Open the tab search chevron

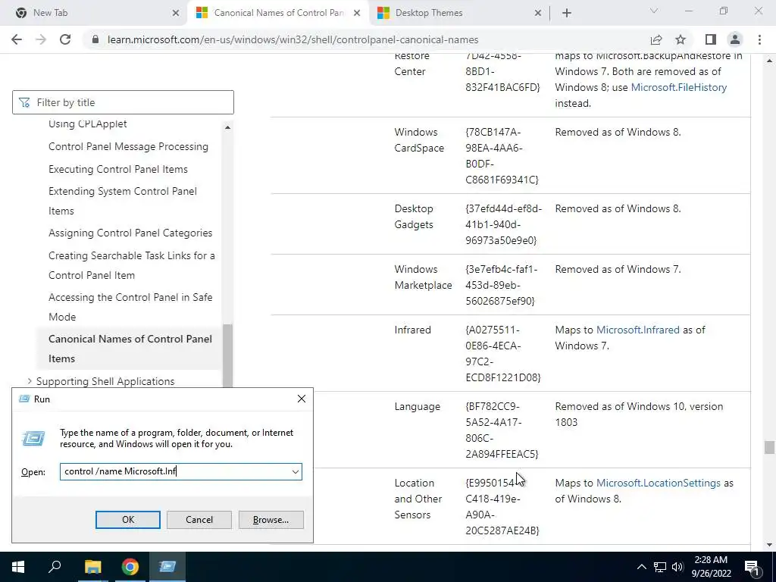[x=654, y=11]
